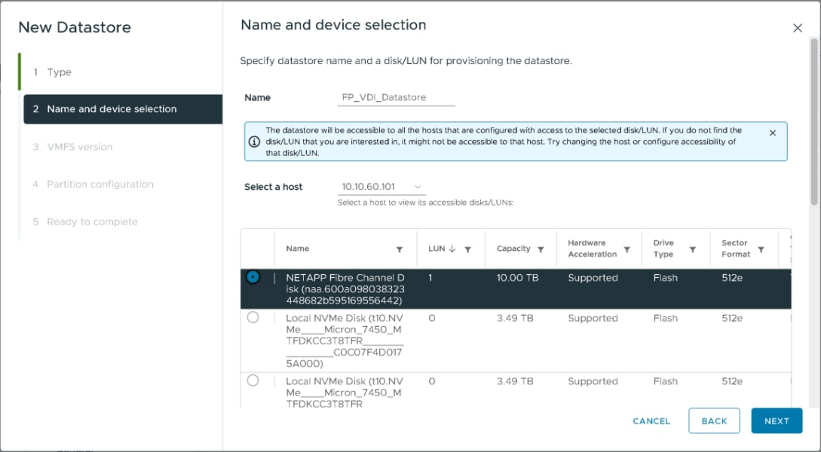The image size is (821, 452).
Task: Click NETAPP Fibre Channel Disk name cell
Action: click(x=345, y=289)
